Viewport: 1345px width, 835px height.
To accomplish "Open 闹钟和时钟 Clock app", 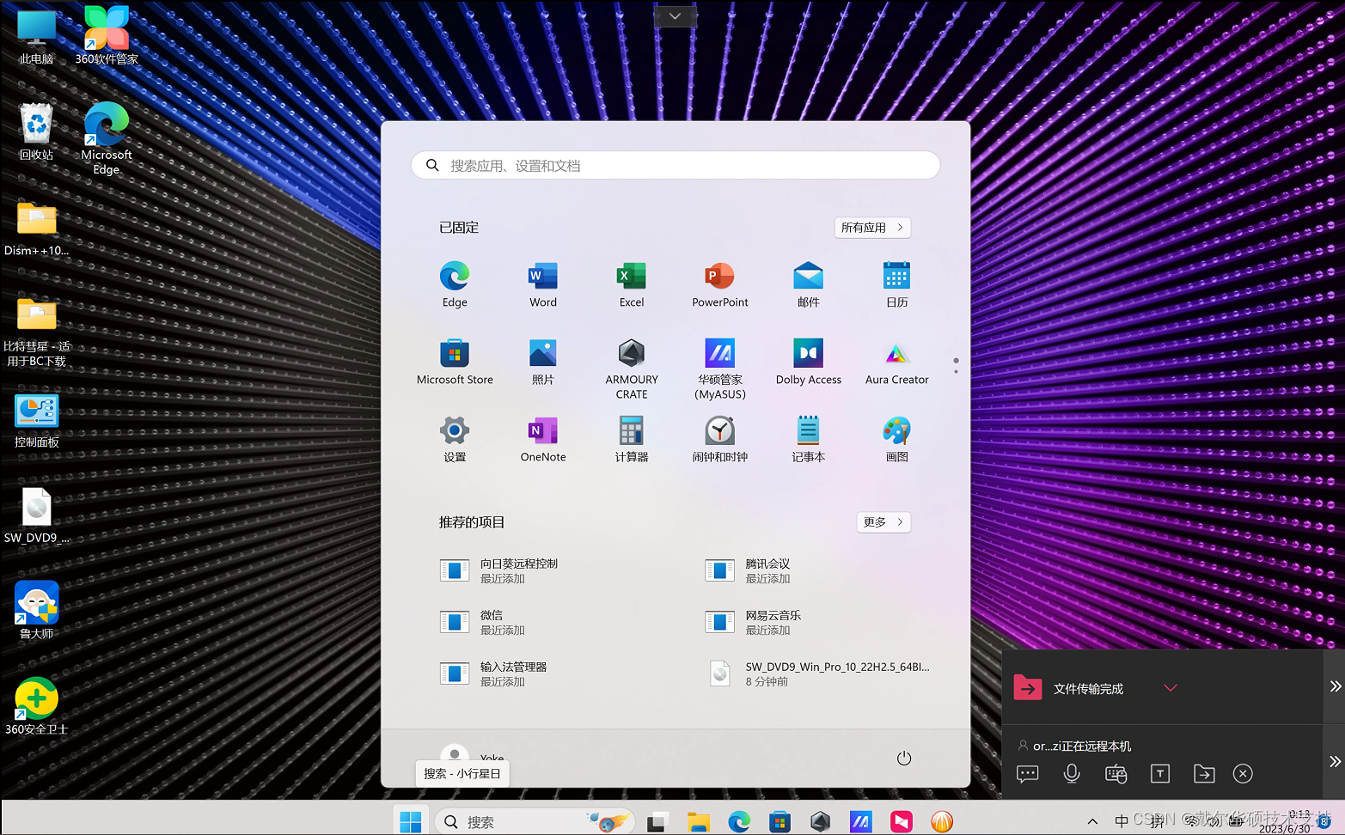I will 720,439.
